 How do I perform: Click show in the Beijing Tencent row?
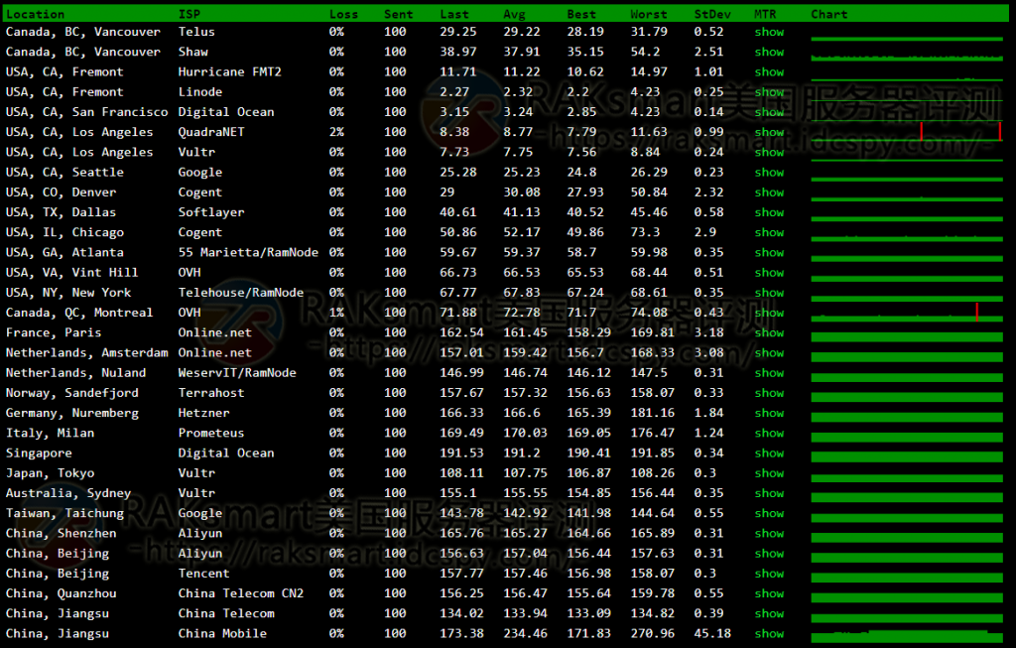point(769,575)
